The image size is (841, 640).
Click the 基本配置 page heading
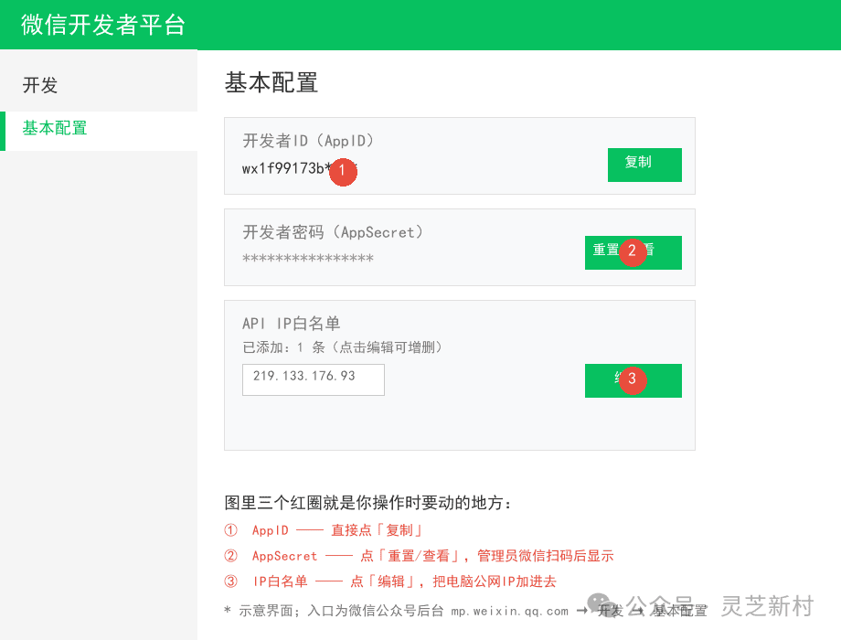[x=271, y=82]
